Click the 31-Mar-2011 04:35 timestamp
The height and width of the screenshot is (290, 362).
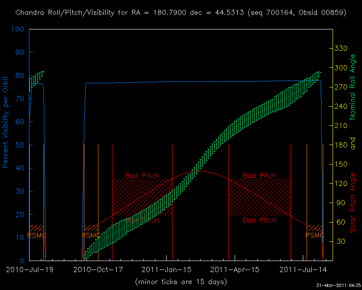tap(338, 285)
